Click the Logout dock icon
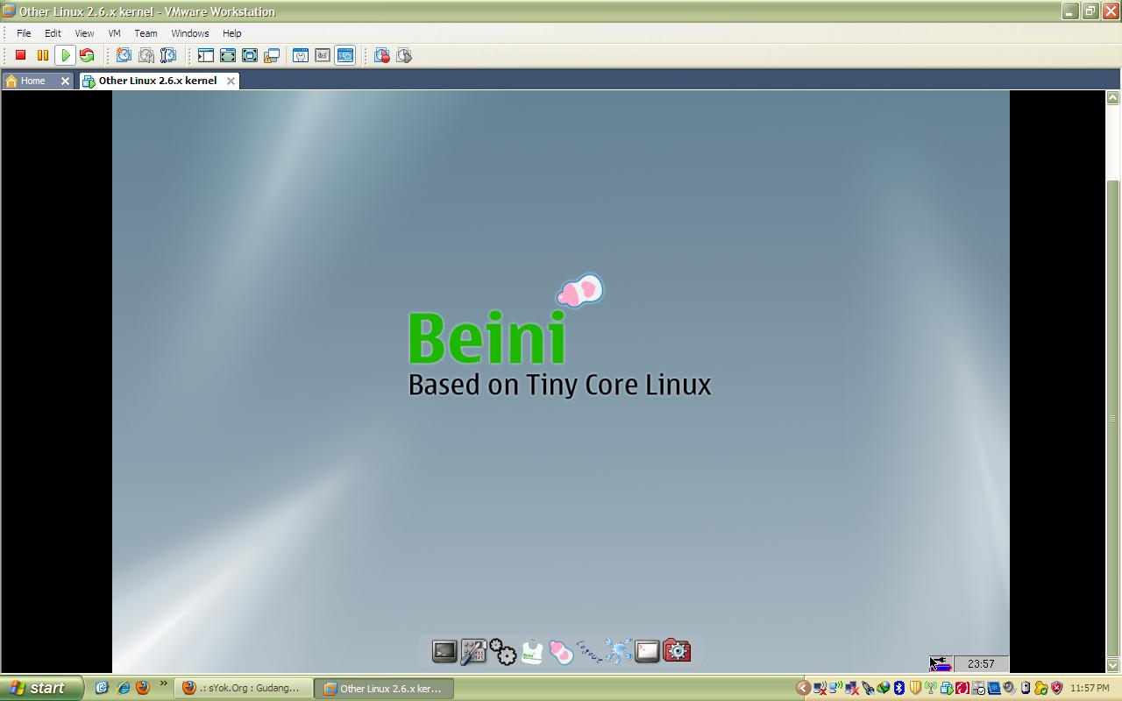 click(589, 651)
